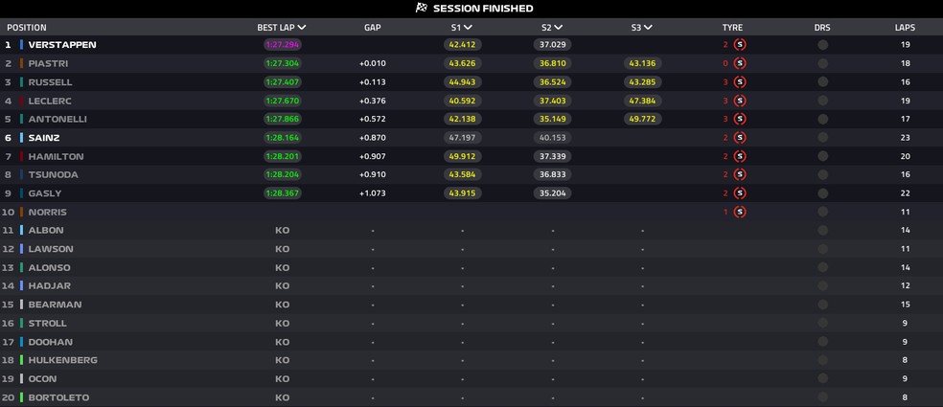Click Albon's KO status
This screenshot has width=943, height=407.
(x=282, y=230)
